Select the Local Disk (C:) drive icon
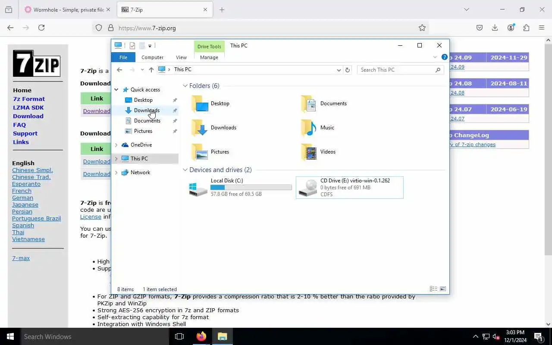552x345 pixels. coord(198,188)
